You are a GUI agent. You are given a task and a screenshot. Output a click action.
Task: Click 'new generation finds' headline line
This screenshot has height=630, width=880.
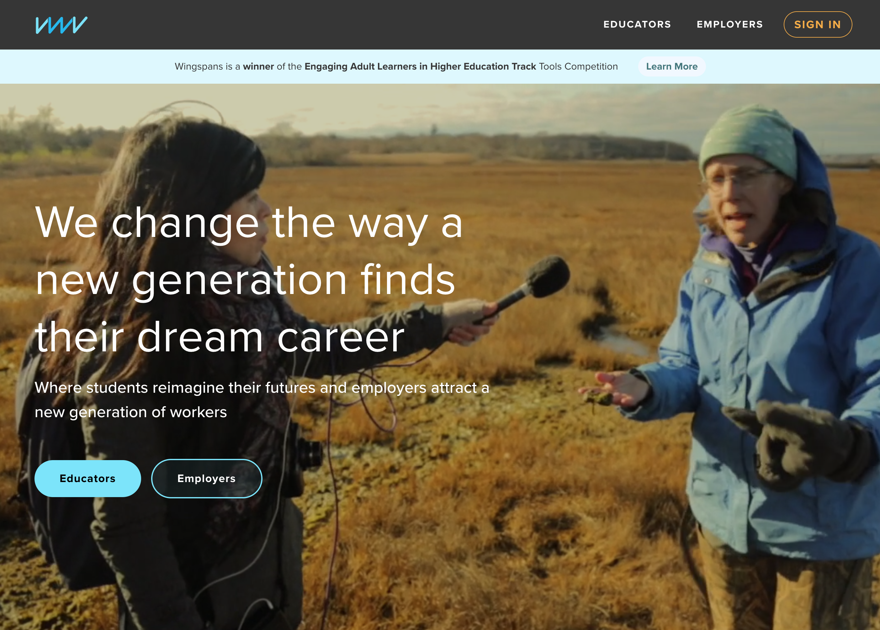pos(245,279)
